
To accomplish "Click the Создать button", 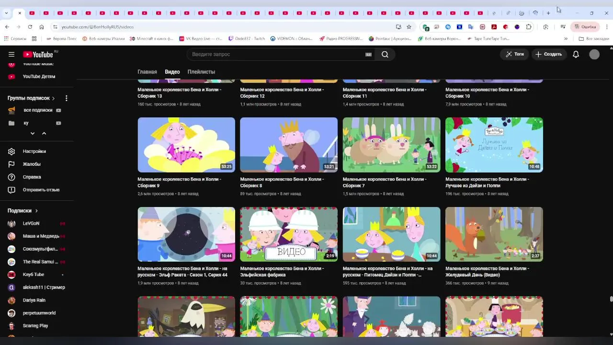I will pyautogui.click(x=548, y=54).
